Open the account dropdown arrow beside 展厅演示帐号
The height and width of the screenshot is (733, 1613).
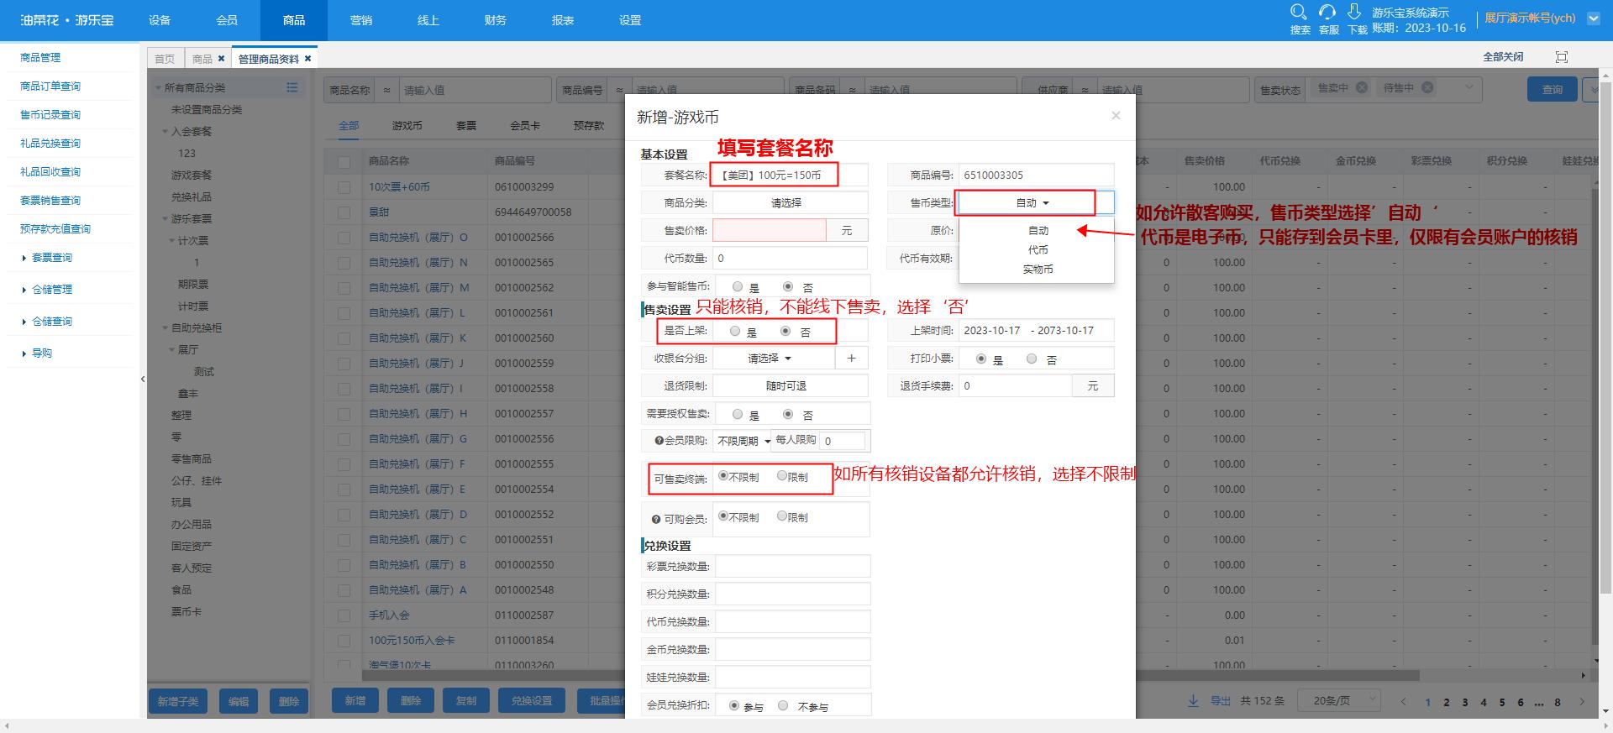(1593, 18)
